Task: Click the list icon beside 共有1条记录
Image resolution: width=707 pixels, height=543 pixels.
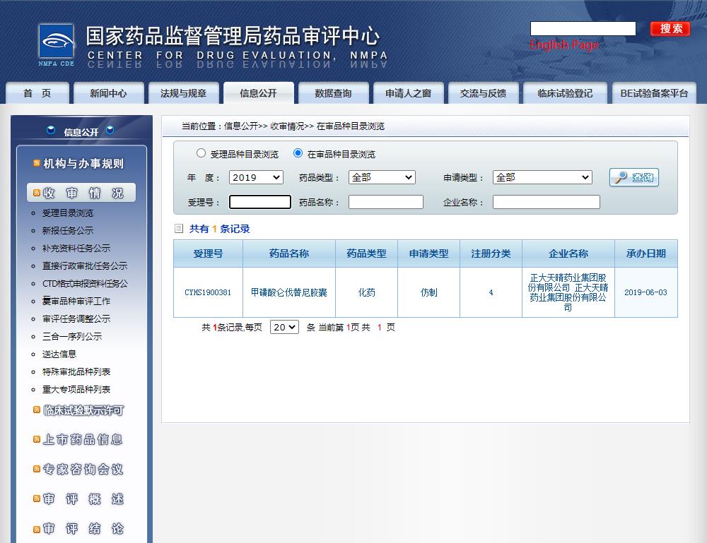Action: [179, 229]
